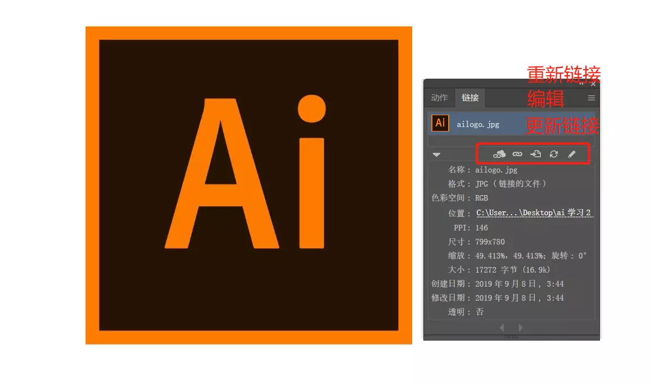Click the C:\User...\Desktop file location path

[533, 213]
